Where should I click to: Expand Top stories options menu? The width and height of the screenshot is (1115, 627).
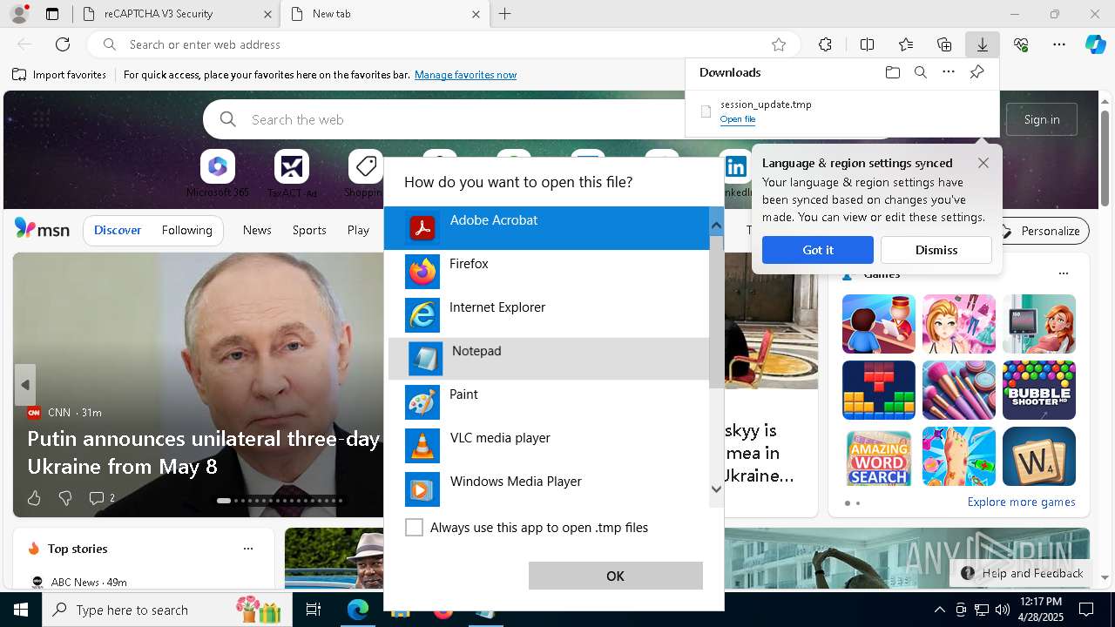click(248, 549)
